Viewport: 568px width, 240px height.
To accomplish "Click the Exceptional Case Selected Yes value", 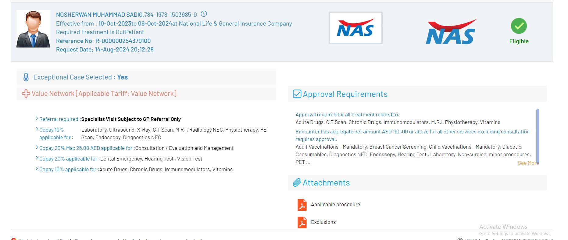I will [x=122, y=77].
